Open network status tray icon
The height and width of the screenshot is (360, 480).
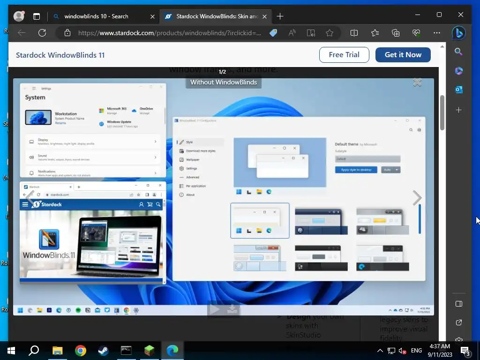[x=391, y=351]
